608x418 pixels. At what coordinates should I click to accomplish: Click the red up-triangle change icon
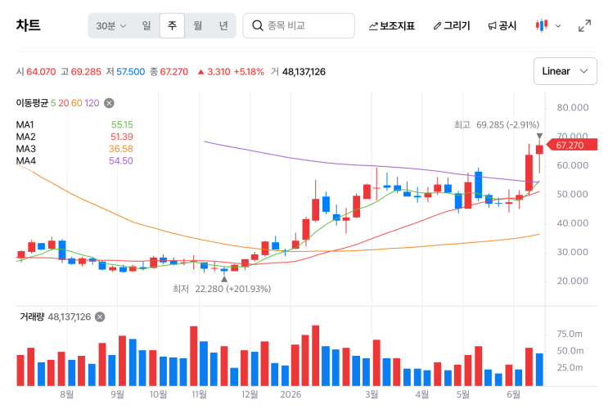click(200, 72)
